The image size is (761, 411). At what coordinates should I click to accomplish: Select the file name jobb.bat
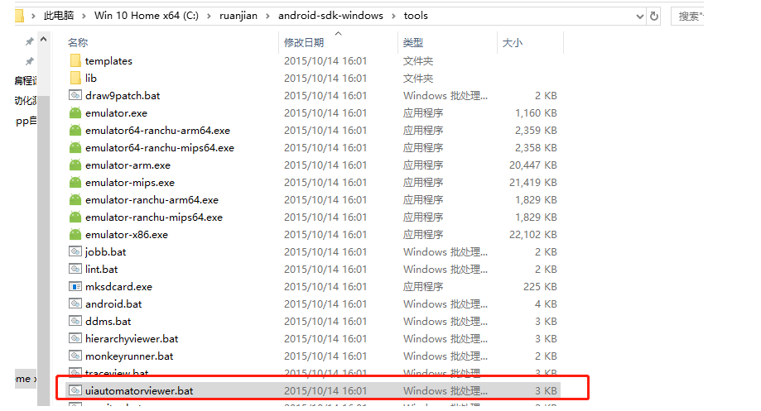coord(106,252)
